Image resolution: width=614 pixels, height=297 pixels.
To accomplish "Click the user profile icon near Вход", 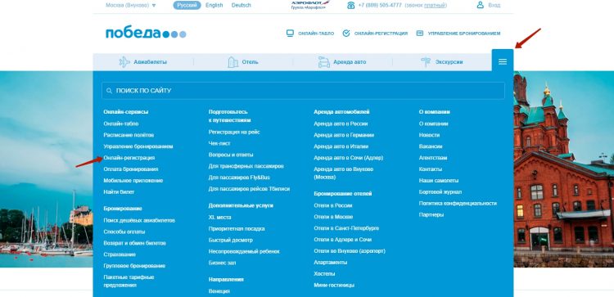I will tap(480, 5).
